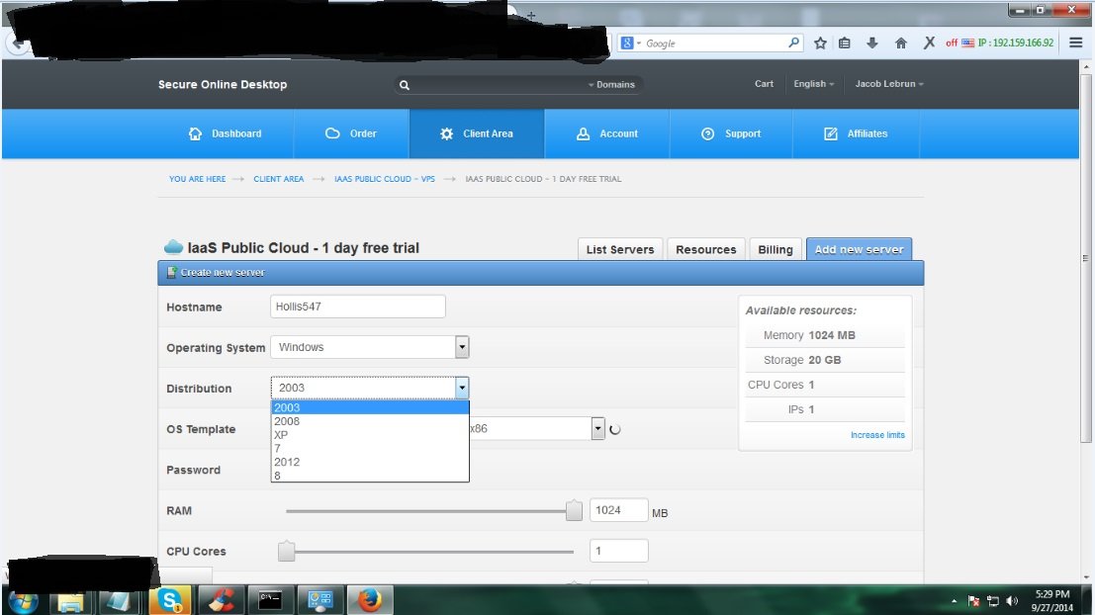
Task: Expand the Operating System dropdown
Action: pyautogui.click(x=462, y=347)
